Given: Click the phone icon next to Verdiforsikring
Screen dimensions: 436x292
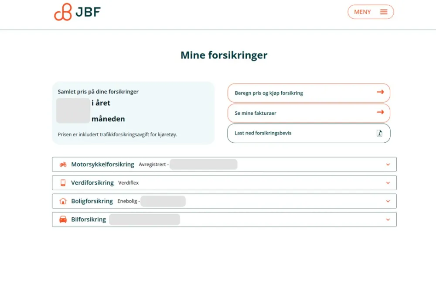Looking at the screenshot, I should [63, 183].
